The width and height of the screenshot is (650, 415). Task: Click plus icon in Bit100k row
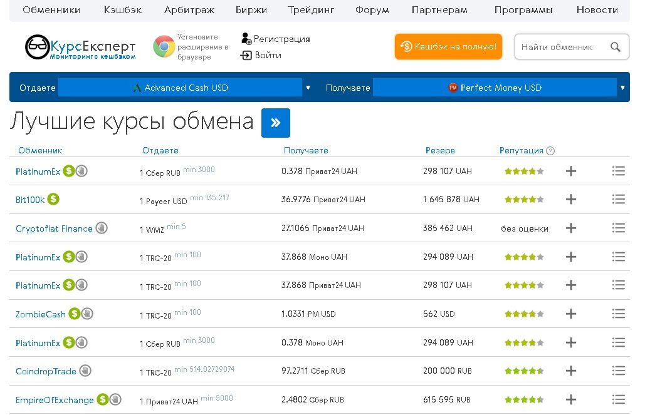571,199
